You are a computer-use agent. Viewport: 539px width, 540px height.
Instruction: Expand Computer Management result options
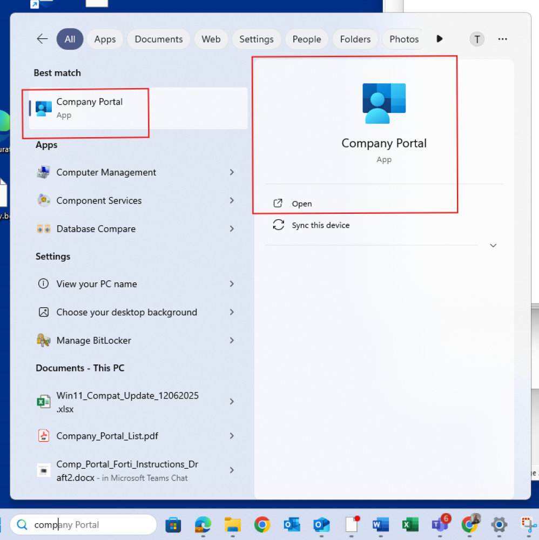tap(232, 172)
